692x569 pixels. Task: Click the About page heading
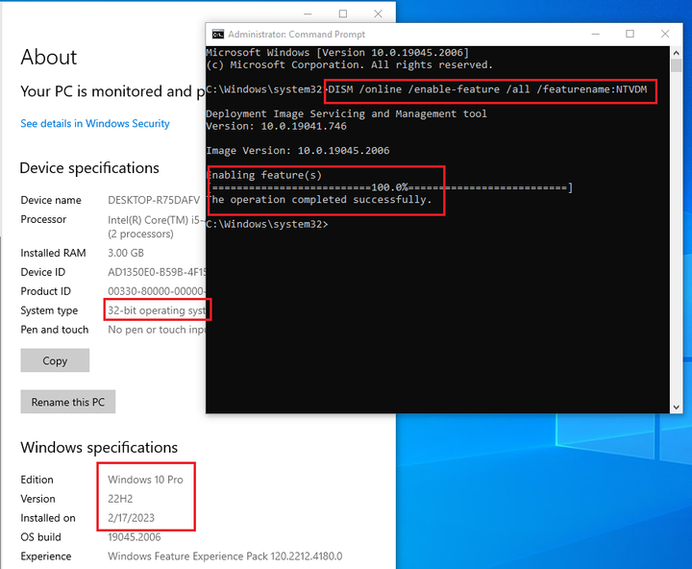[49, 58]
